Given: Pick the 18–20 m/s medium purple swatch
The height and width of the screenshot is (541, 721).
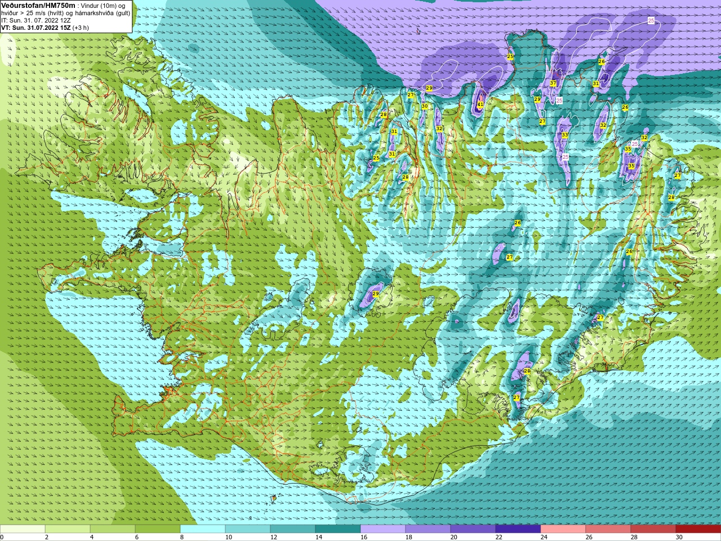Looking at the screenshot, I should pyautogui.click(x=428, y=529).
